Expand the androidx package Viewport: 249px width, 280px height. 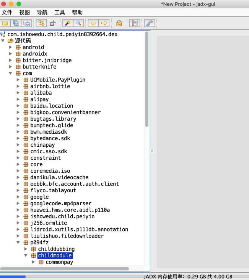coord(11,54)
